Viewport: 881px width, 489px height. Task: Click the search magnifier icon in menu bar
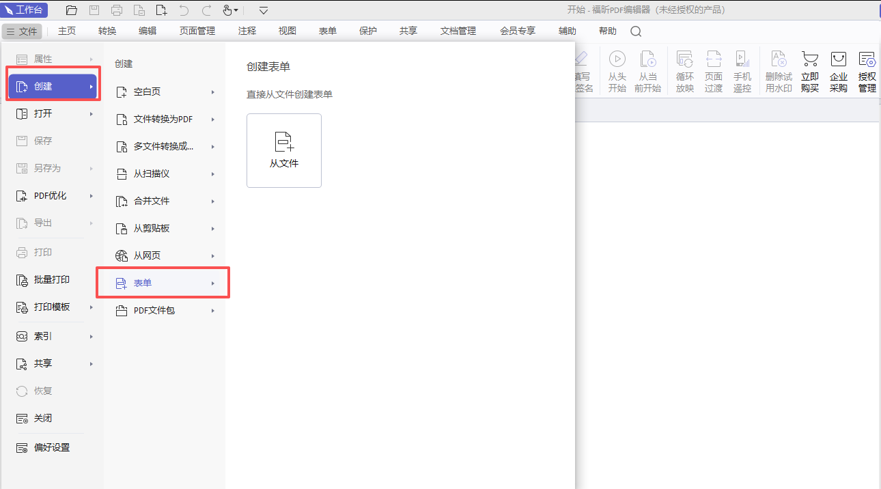coord(636,31)
